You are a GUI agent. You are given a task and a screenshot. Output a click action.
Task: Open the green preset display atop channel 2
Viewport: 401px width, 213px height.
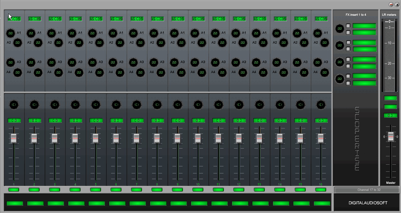pos(35,19)
